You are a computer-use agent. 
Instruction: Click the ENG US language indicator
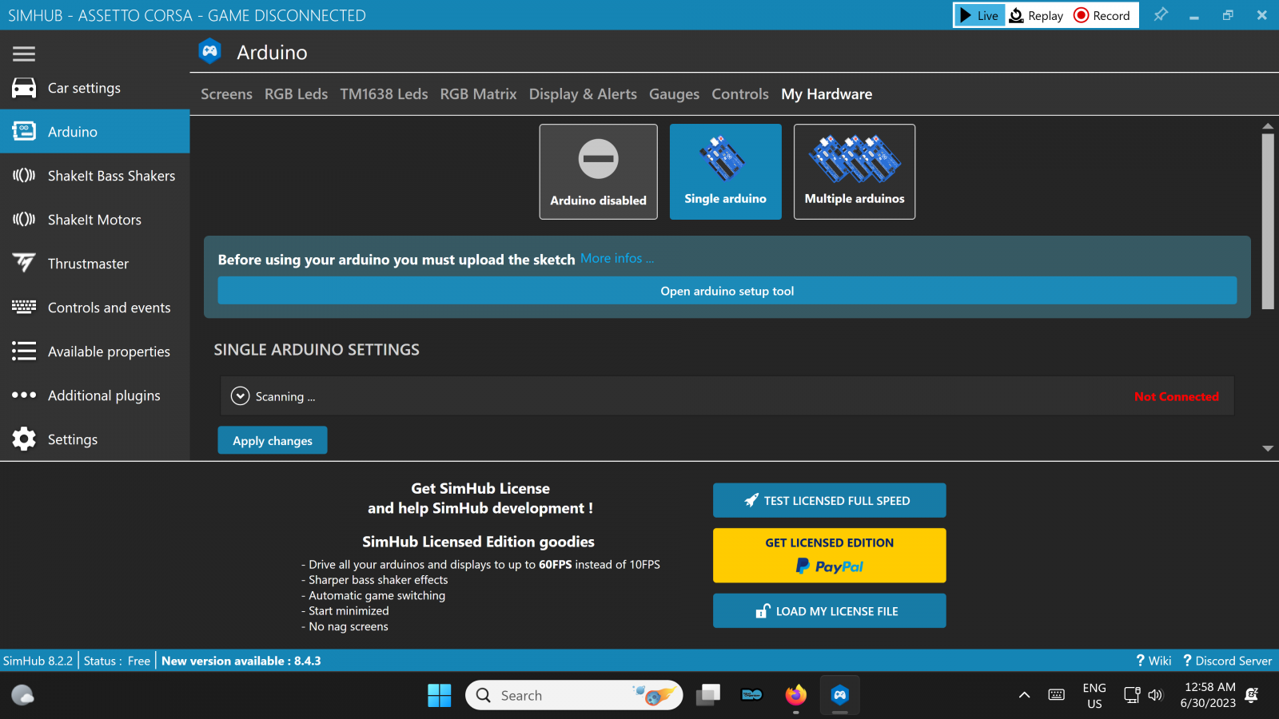pyautogui.click(x=1094, y=695)
